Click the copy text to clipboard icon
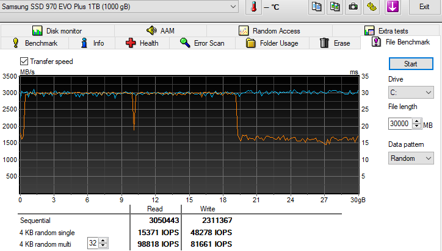Image resolution: width=442 pixels, height=251 pixels. pyautogui.click(x=316, y=7)
